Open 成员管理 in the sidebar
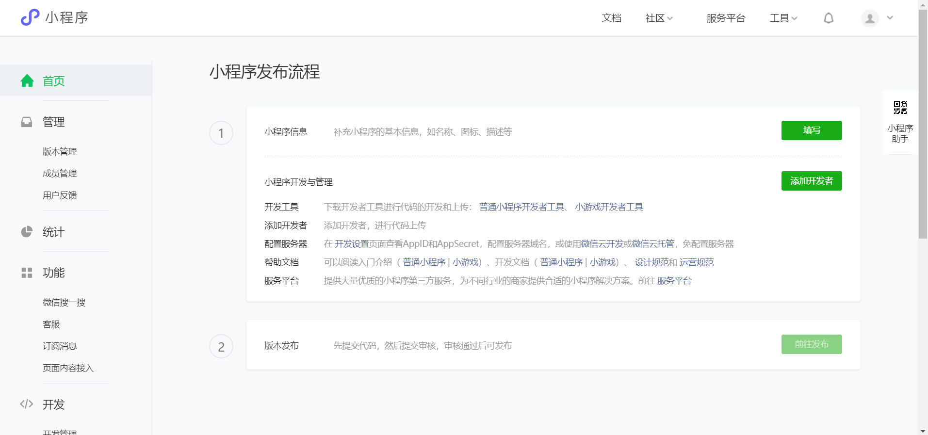The height and width of the screenshot is (435, 928). (x=60, y=173)
